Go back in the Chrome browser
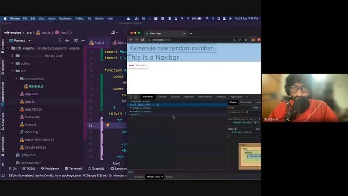Image resolution: width=348 pixels, height=196 pixels. coord(130,40)
